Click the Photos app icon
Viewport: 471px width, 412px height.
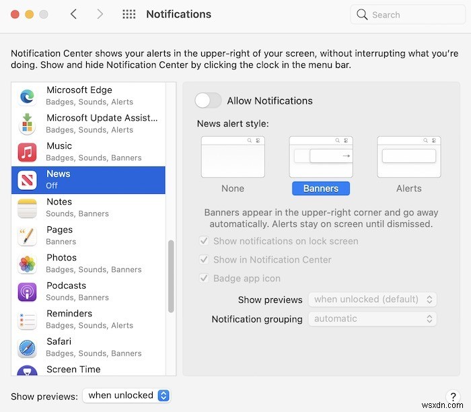click(x=27, y=264)
